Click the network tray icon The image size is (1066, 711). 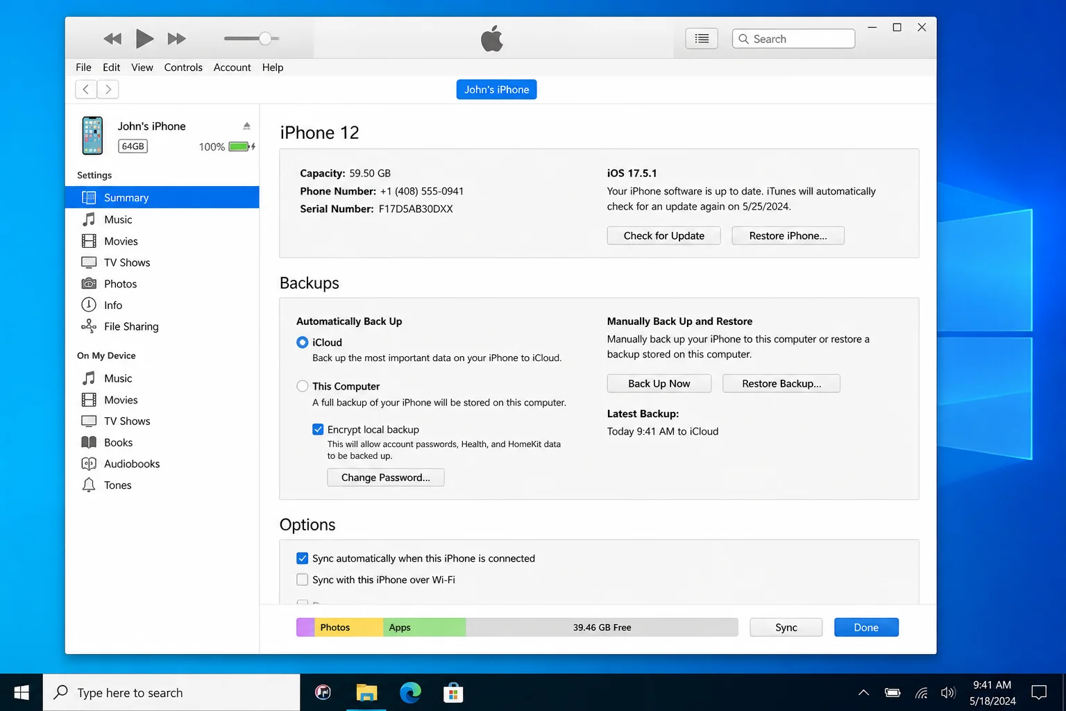tap(921, 692)
